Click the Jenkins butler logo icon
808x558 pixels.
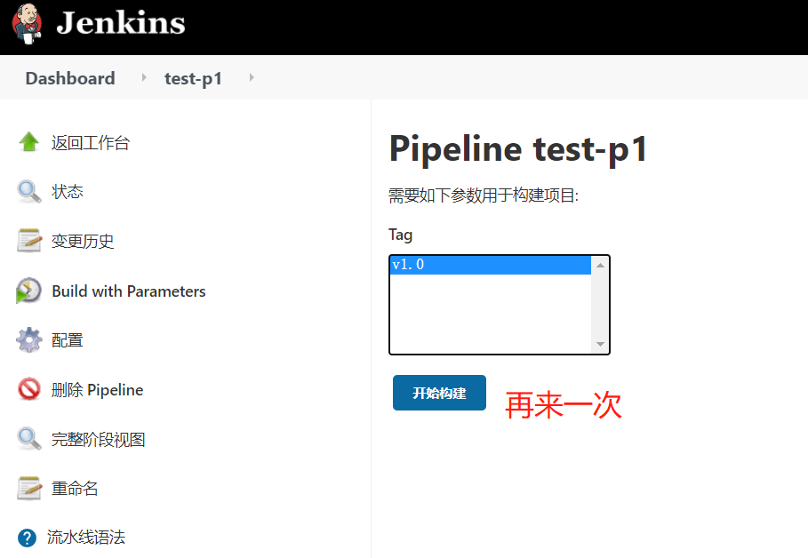(27, 24)
